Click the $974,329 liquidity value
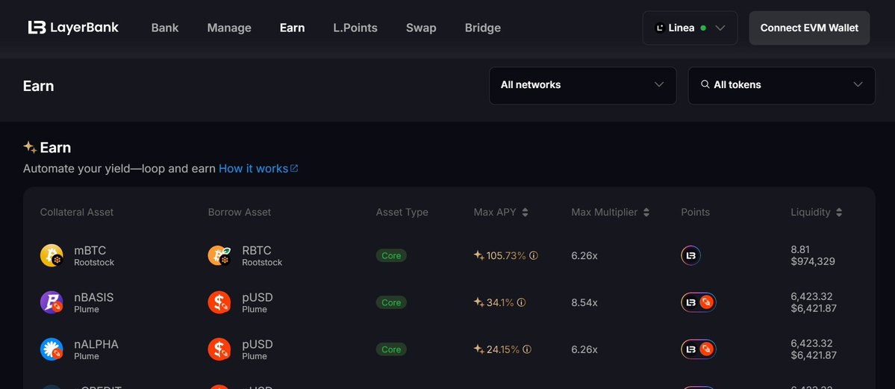 [813, 261]
